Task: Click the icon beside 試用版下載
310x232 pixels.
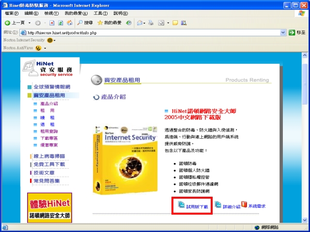Action: click(181, 204)
